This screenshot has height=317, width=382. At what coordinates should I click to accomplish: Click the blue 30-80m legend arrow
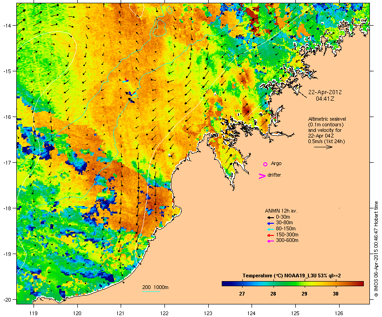(270, 223)
